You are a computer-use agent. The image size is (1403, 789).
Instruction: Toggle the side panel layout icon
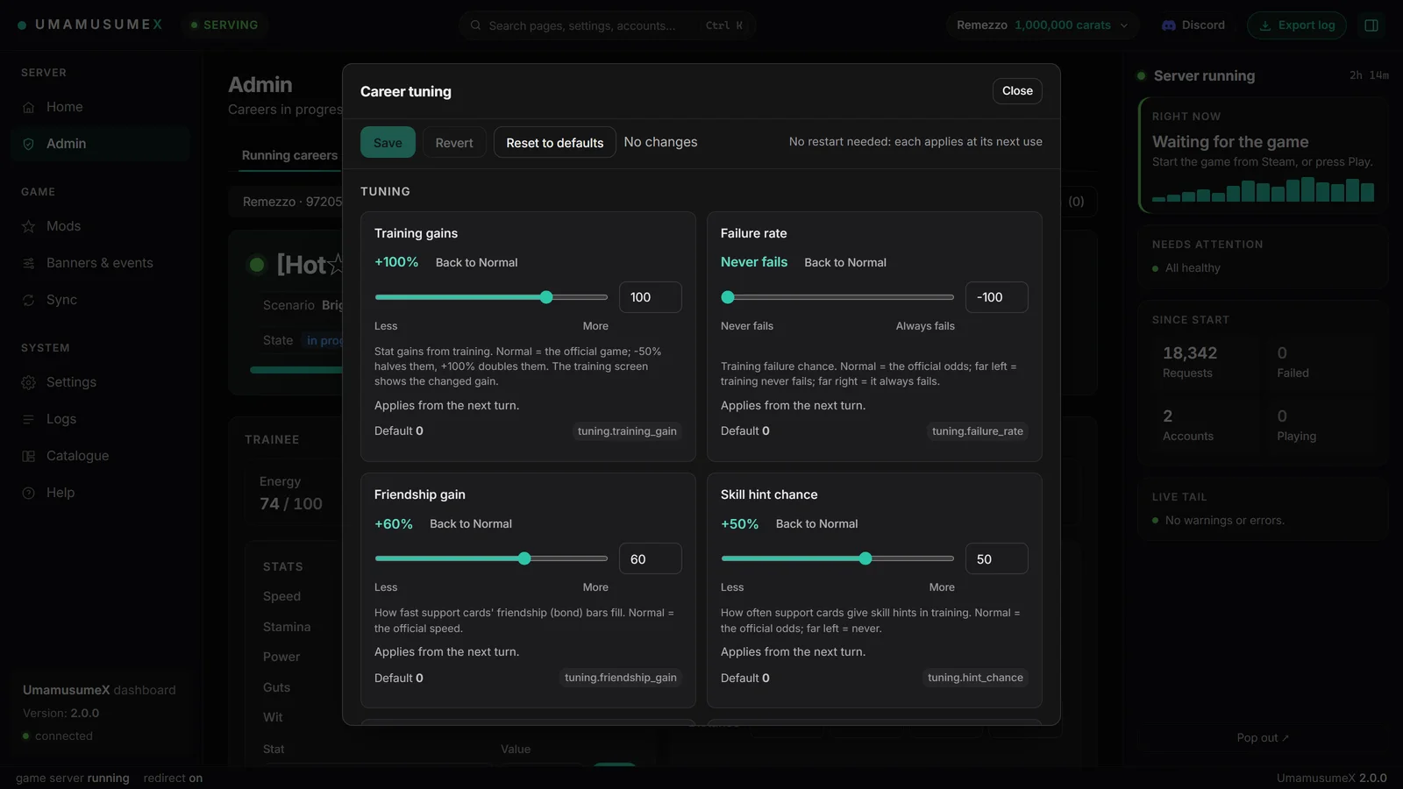1371,25
